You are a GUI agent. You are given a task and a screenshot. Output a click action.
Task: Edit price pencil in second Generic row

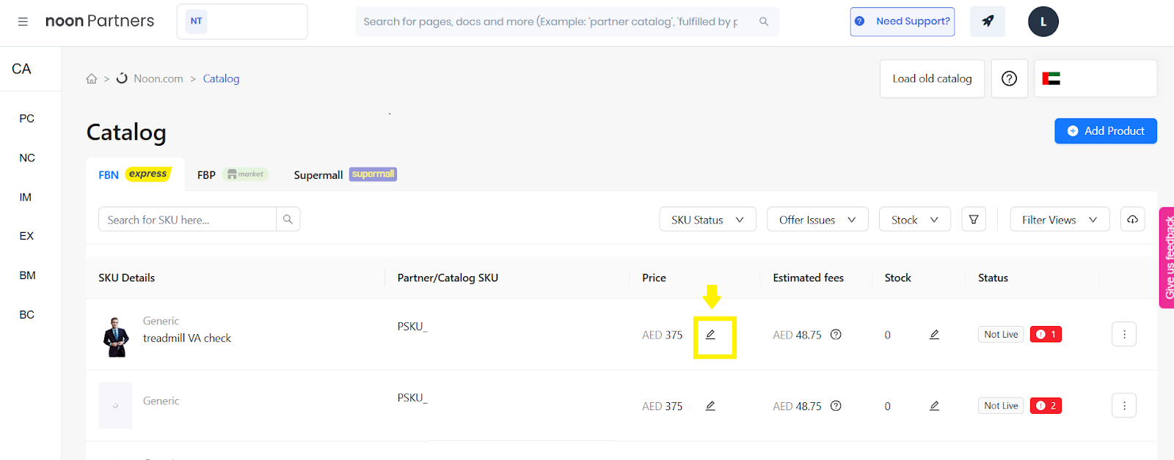click(710, 406)
